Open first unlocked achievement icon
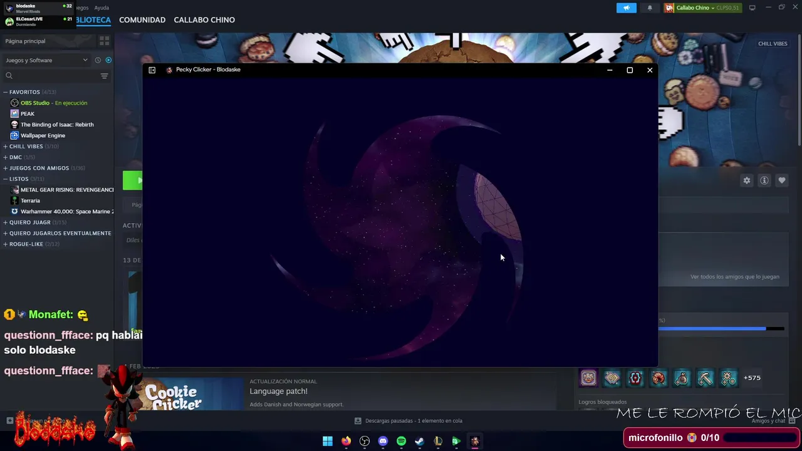The height and width of the screenshot is (451, 802). click(588, 378)
